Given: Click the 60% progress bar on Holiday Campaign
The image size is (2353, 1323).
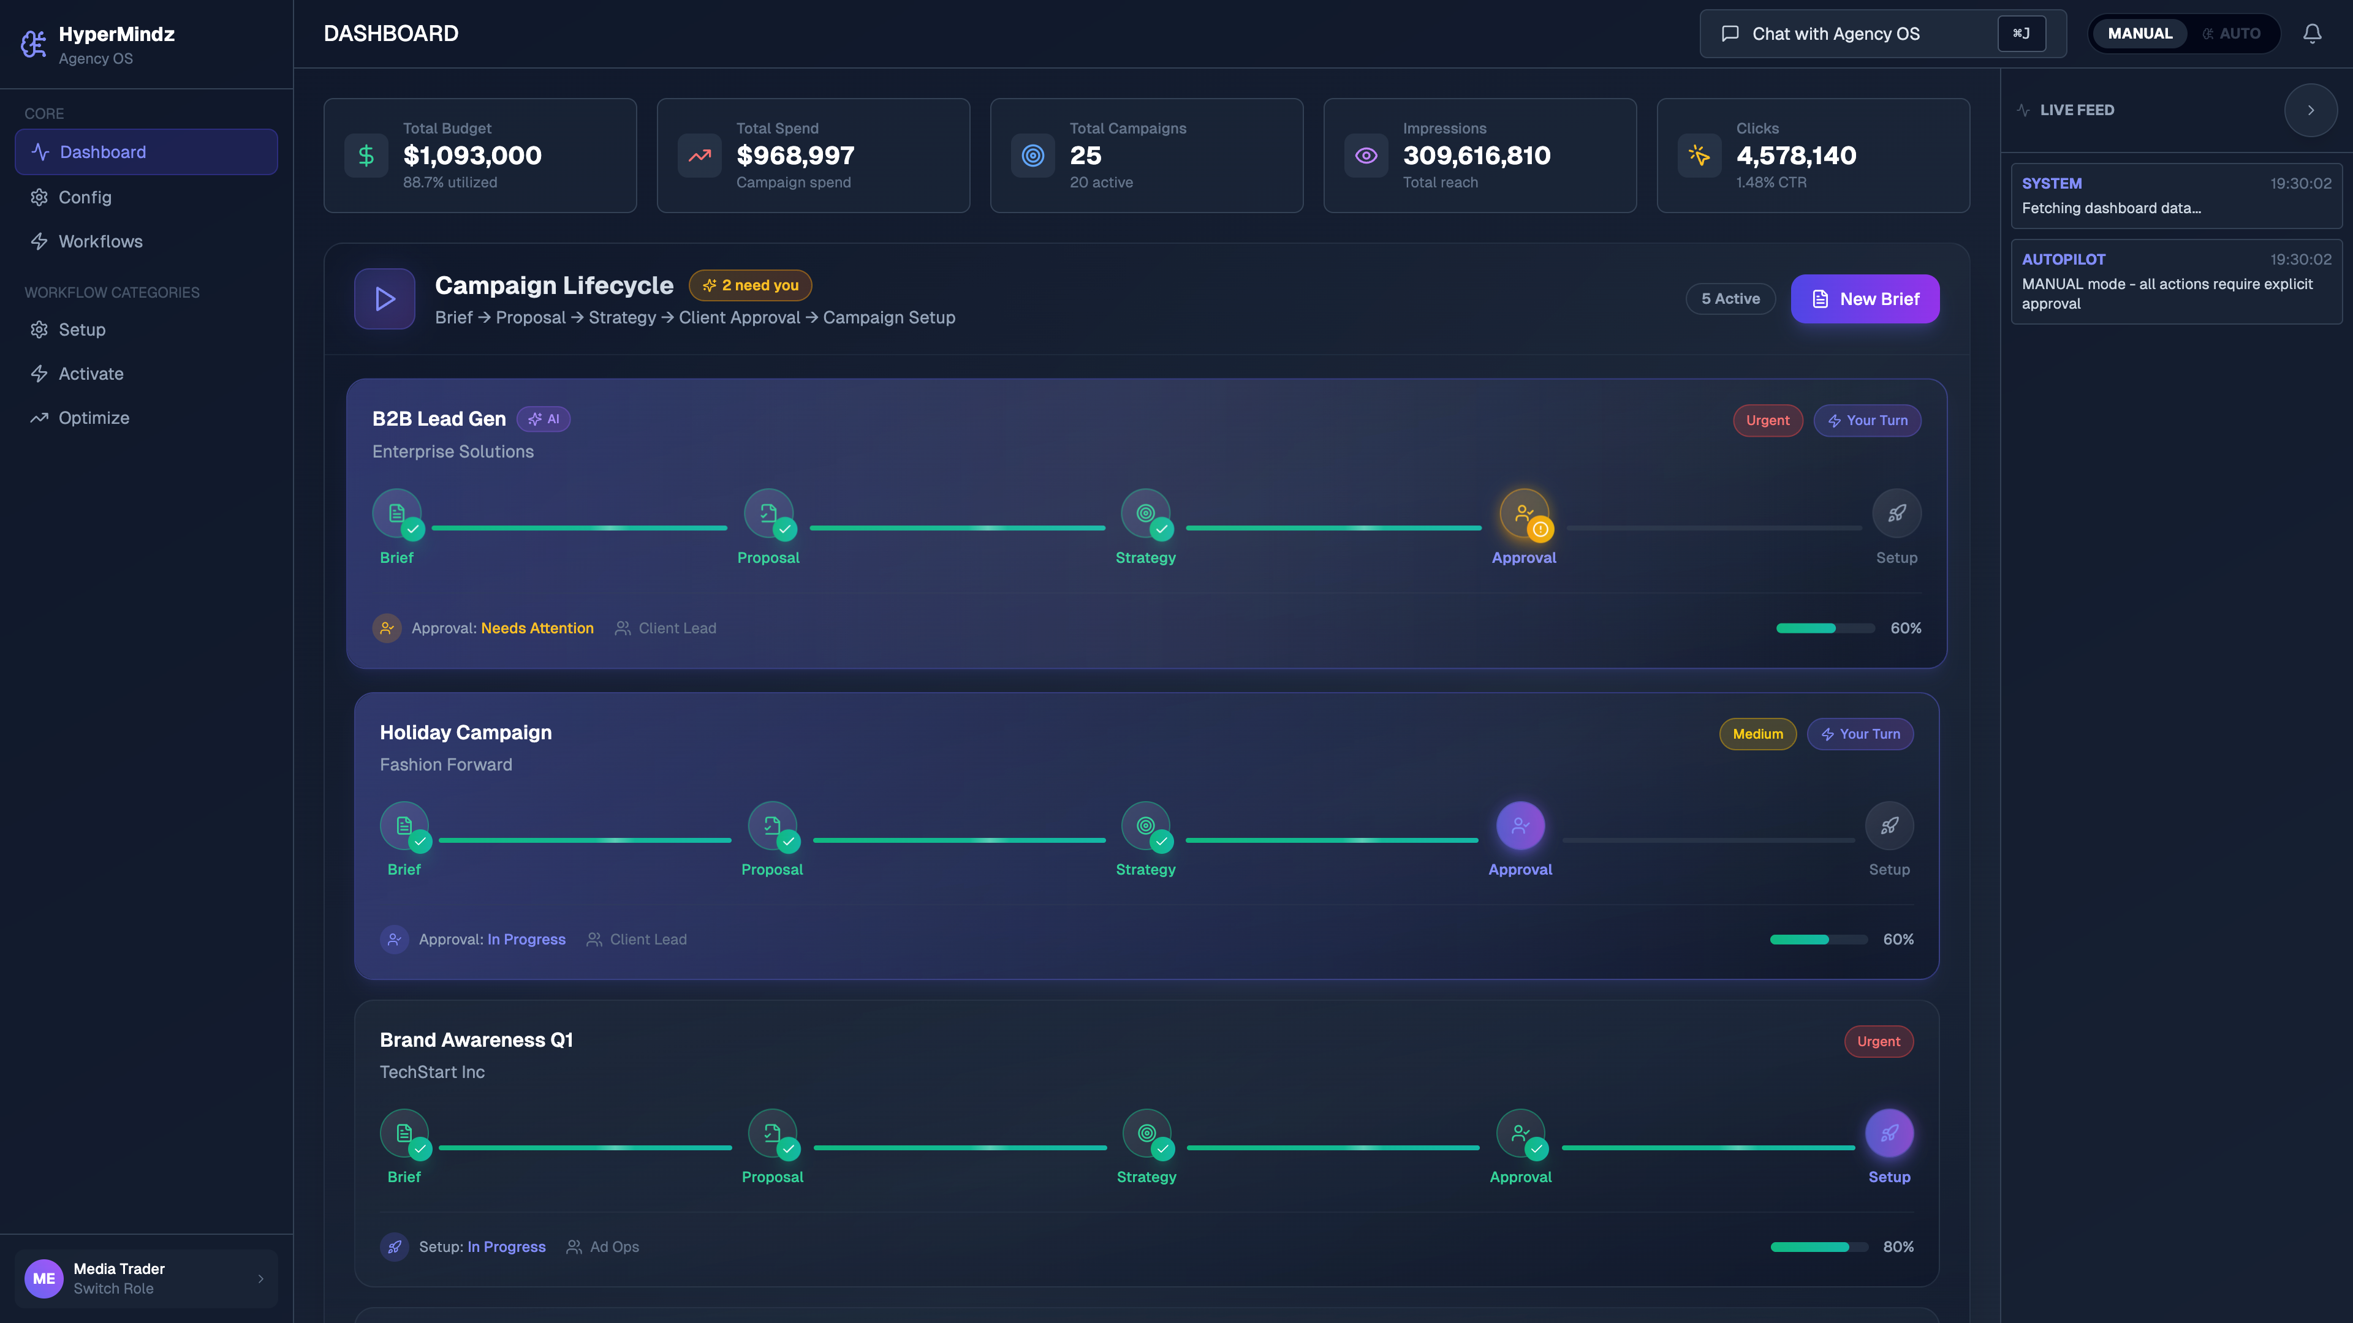Looking at the screenshot, I should coord(1817,938).
